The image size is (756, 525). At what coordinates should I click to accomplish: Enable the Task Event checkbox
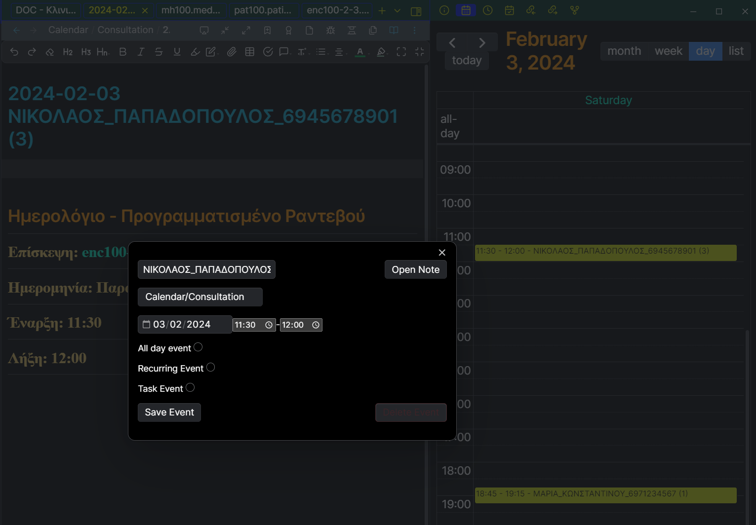tap(190, 387)
